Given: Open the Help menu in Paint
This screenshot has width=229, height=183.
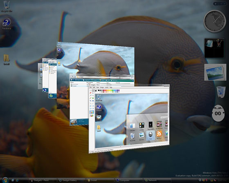Looking at the screenshot, I should [x=111, y=87].
